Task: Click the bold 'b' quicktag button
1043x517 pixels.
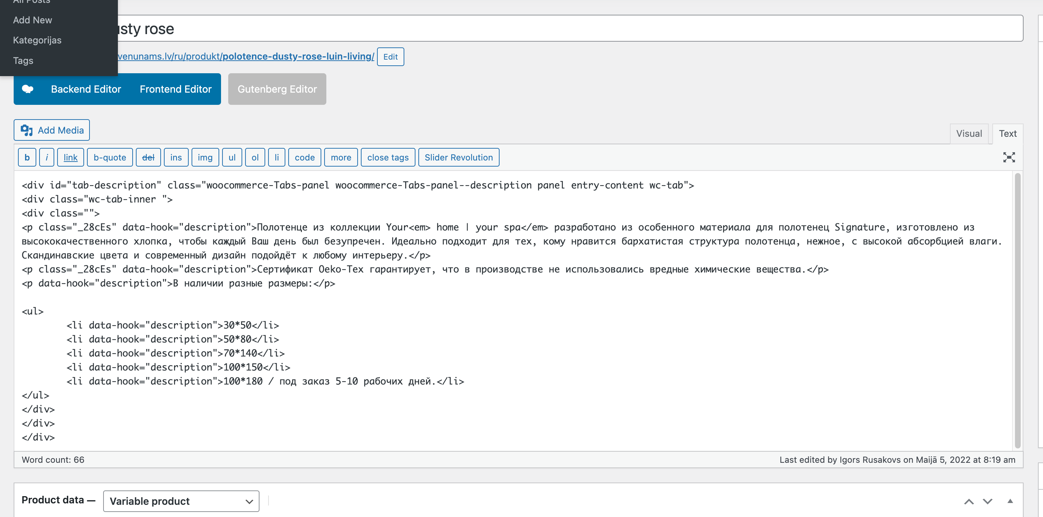Action: 27,157
